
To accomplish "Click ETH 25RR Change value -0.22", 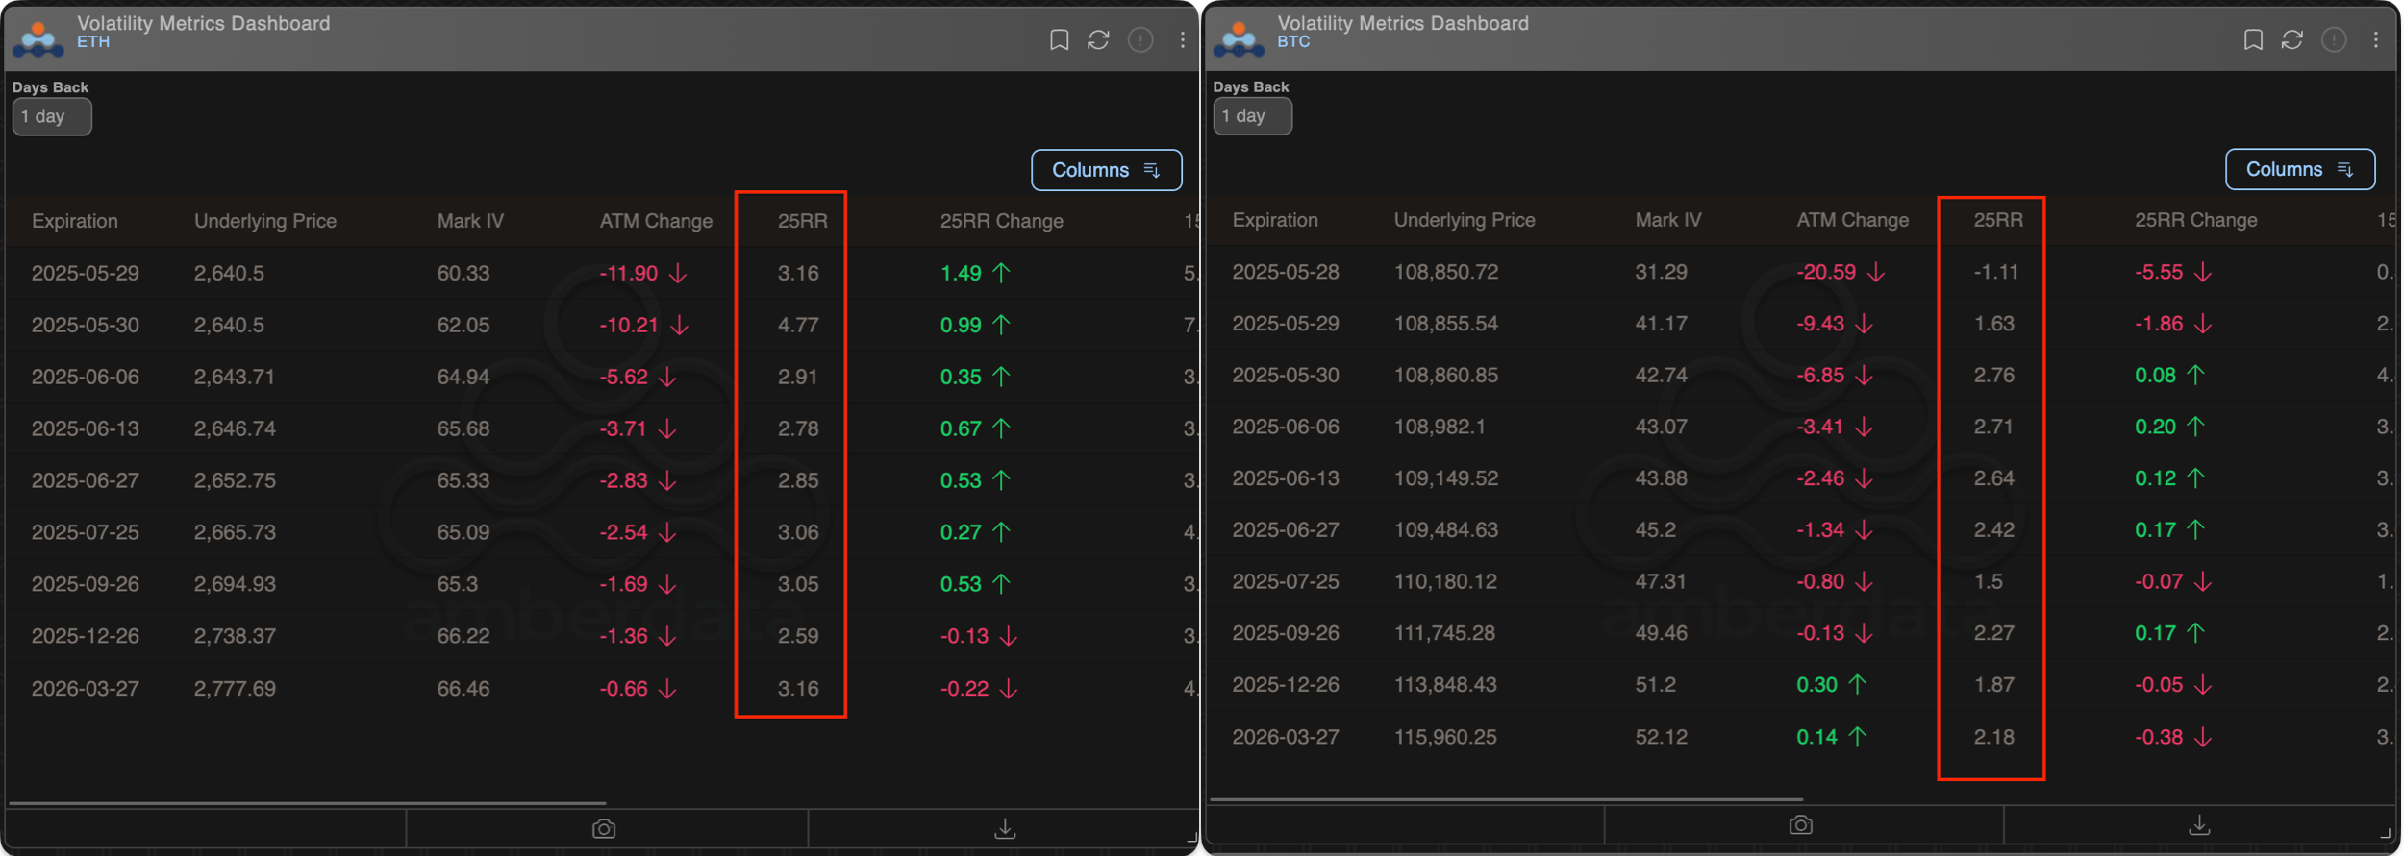I will 964,689.
